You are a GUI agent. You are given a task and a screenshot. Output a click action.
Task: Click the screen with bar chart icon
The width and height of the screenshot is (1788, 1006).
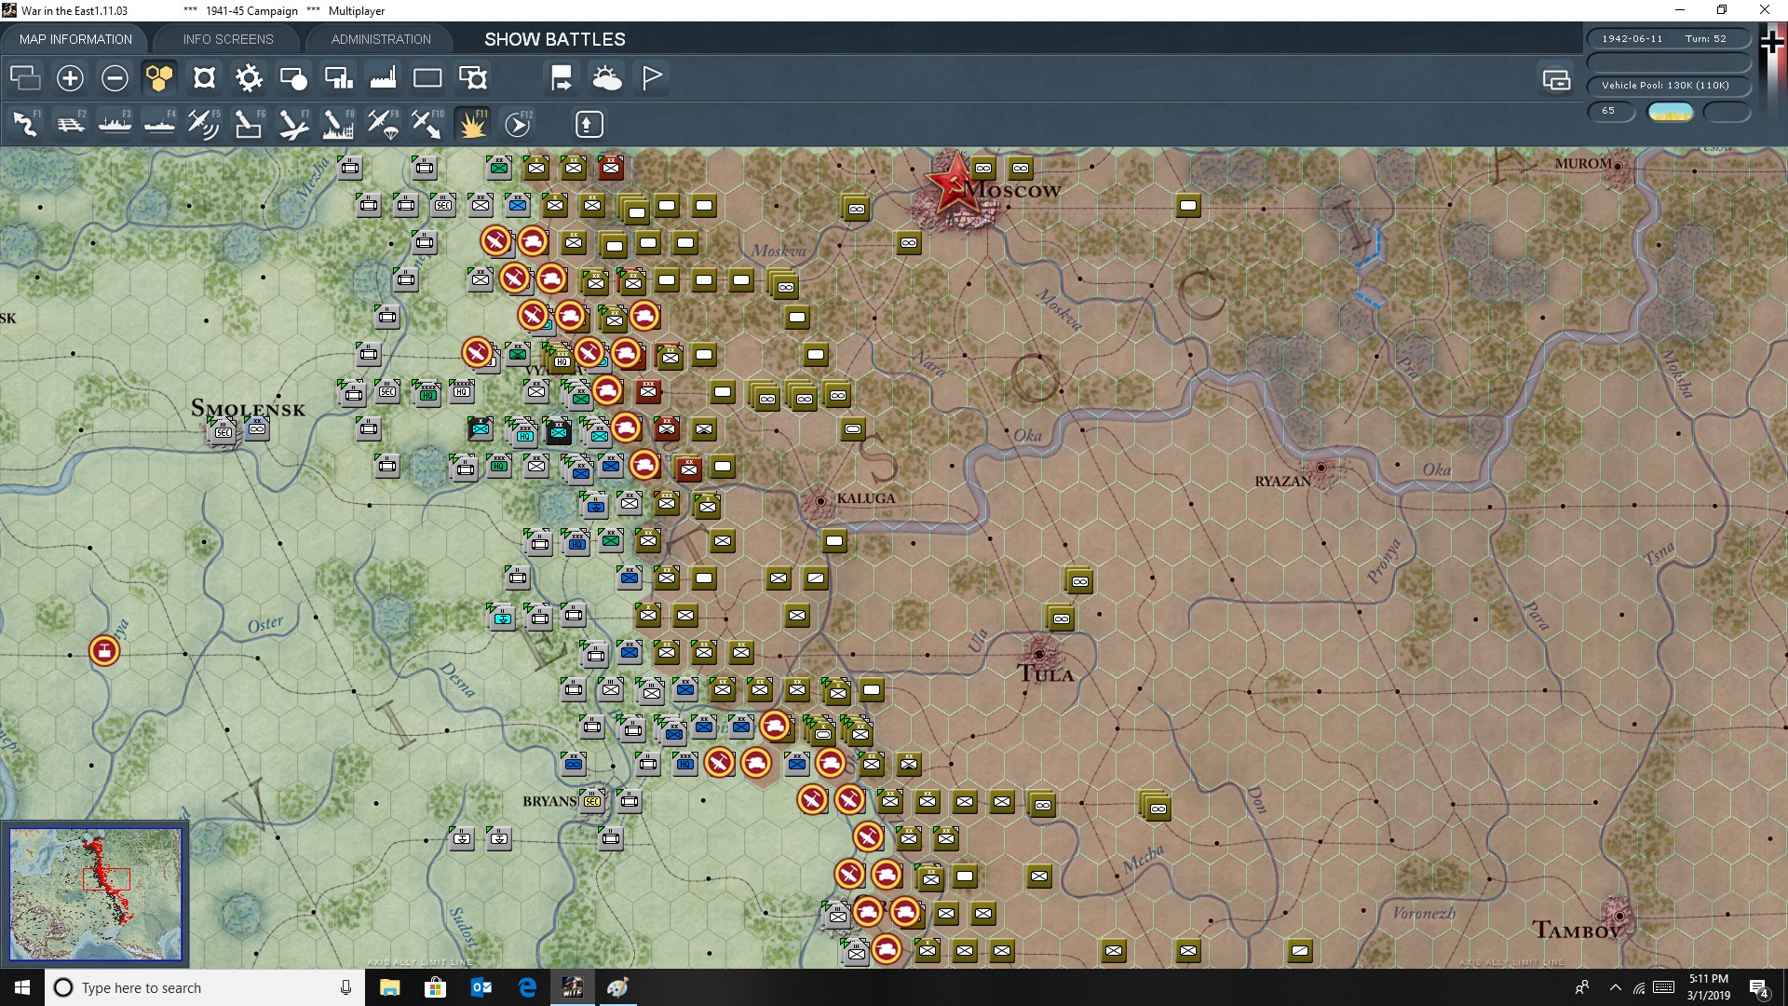tap(338, 78)
